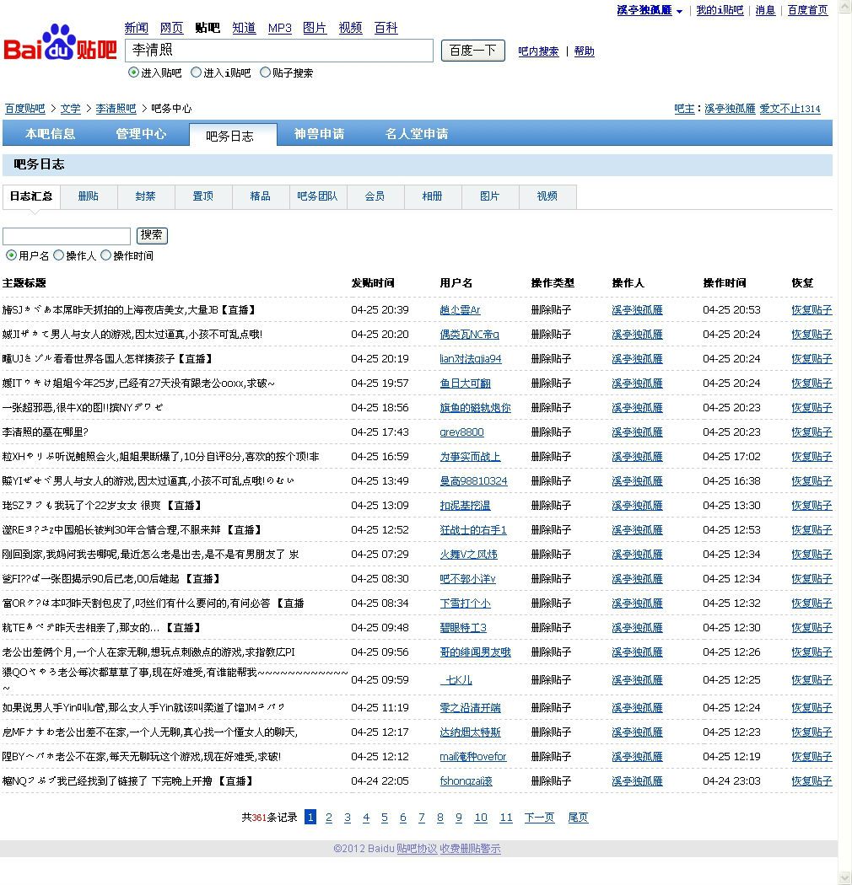The image size is (852, 885).
Task: Open the 图片 link in top navigation
Action: (315, 28)
